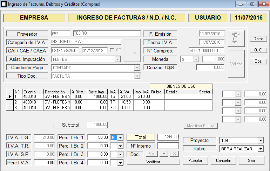Screen dimensions: 270x171
Task: Click the Verificar button
Action: pos(153,162)
